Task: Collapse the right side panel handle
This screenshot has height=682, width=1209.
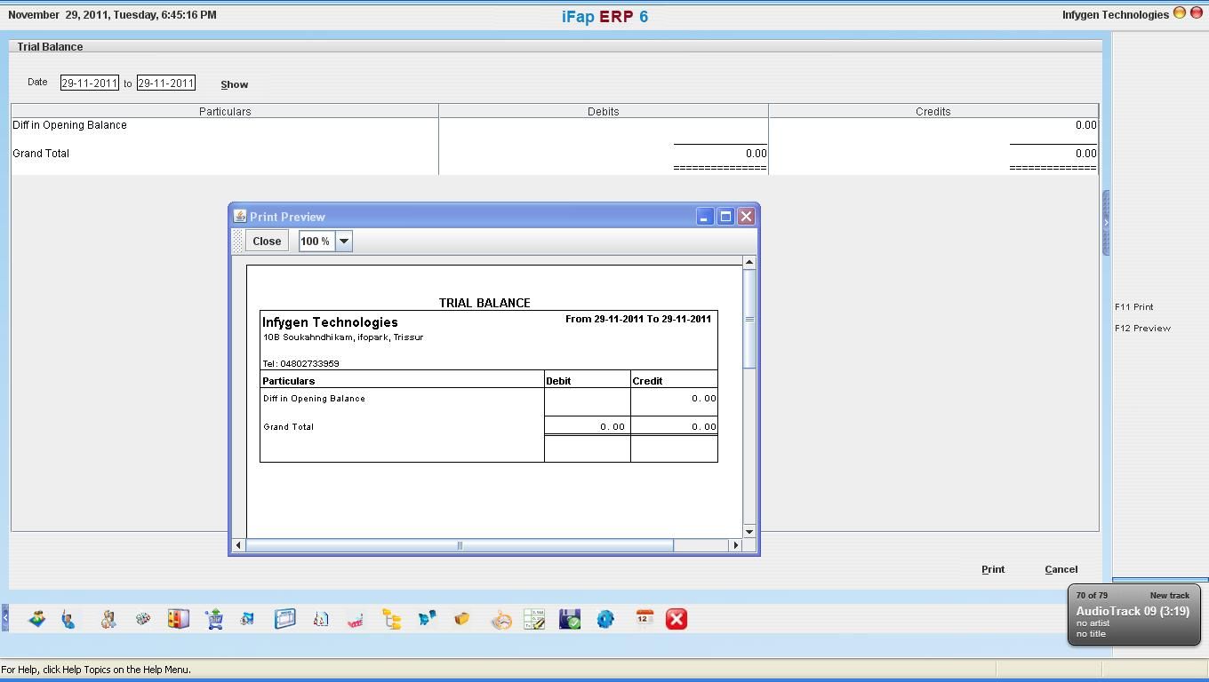Action: click(1106, 222)
